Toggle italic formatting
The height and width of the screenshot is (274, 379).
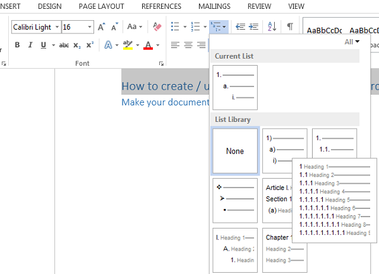[30, 45]
